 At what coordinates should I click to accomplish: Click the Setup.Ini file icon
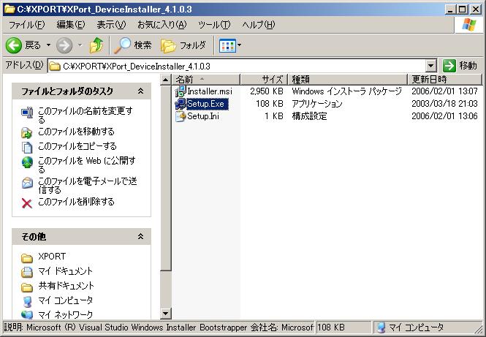(x=180, y=116)
